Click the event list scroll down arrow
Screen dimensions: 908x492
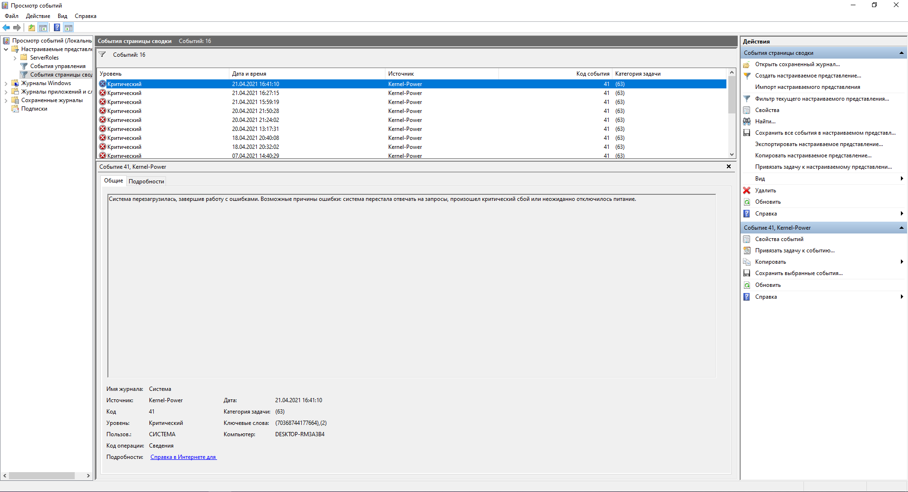tap(732, 155)
